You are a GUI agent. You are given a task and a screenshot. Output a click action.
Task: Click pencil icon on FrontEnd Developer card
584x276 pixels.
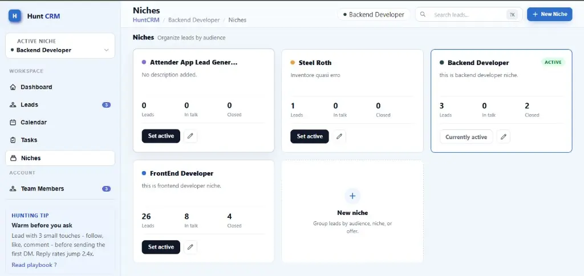tap(190, 247)
